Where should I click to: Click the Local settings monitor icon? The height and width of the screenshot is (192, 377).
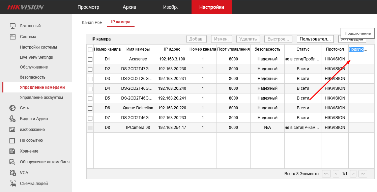click(12, 26)
